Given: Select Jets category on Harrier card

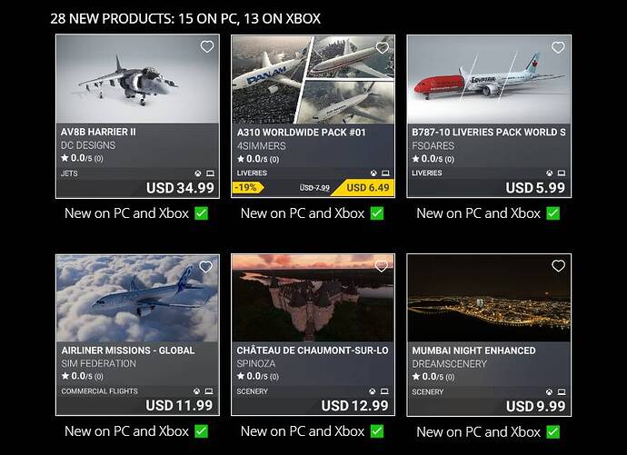Looking at the screenshot, I should pos(71,173).
